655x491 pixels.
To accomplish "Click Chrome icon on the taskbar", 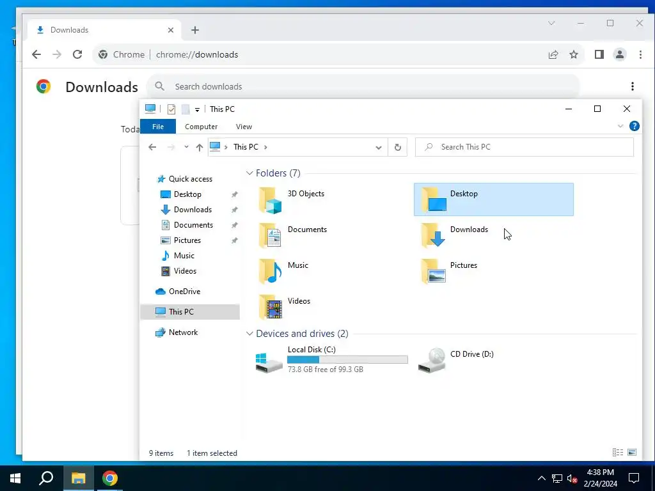I will pos(110,478).
